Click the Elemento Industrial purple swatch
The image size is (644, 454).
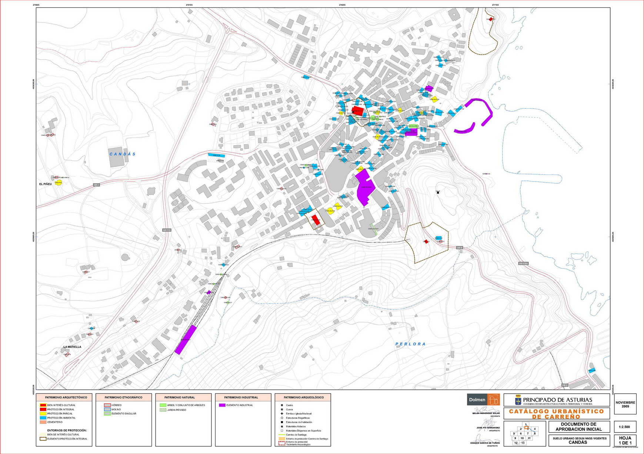pyautogui.click(x=222, y=405)
